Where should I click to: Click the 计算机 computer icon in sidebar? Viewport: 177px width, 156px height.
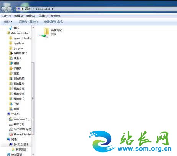tap(8, 114)
